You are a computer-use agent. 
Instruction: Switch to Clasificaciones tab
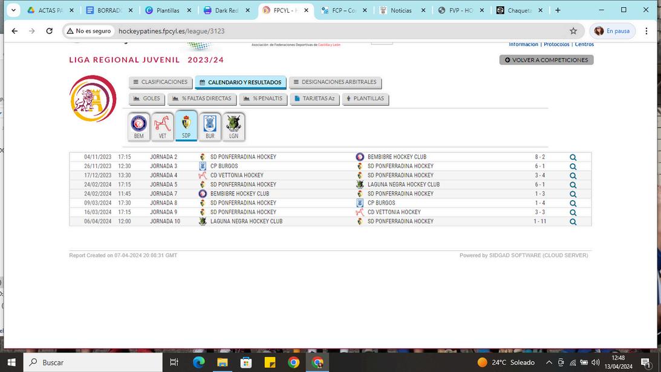point(160,82)
